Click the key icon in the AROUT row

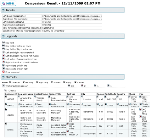[6, 97]
